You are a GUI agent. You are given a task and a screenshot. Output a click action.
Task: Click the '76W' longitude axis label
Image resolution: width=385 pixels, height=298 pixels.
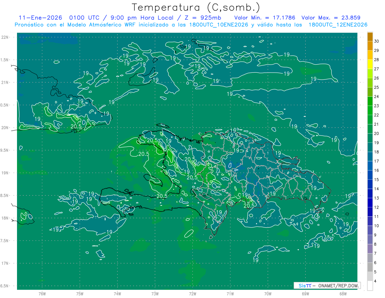pyautogui.click(x=42, y=293)
